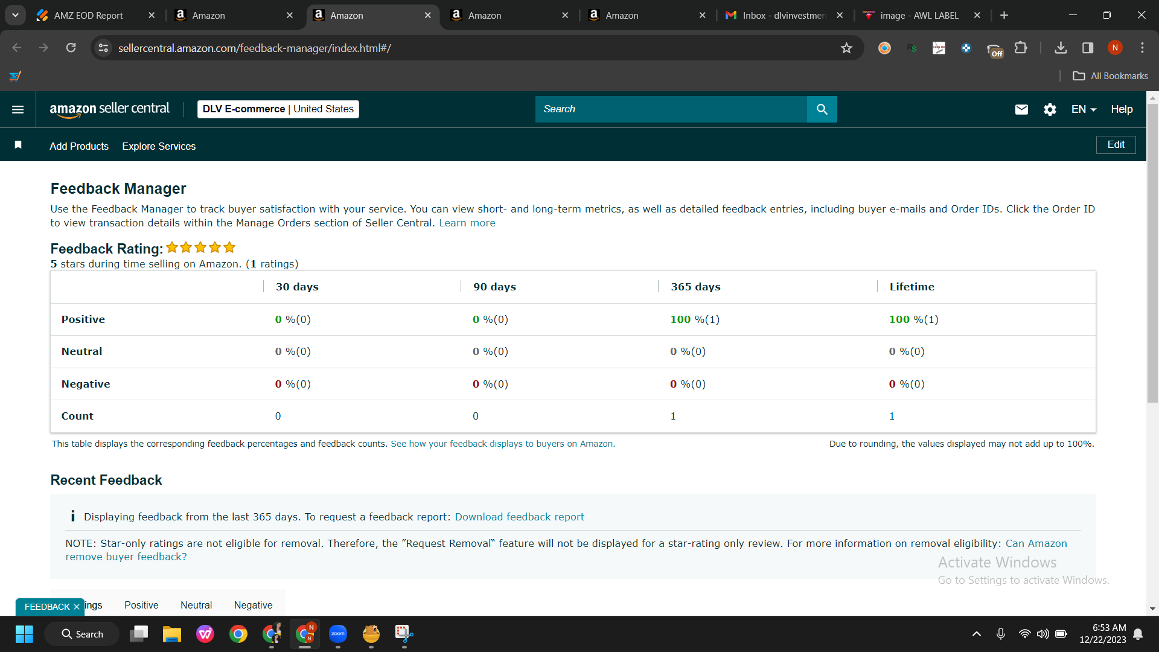The height and width of the screenshot is (652, 1159).
Task: Open the buyer messages mail icon
Action: pos(1021,109)
